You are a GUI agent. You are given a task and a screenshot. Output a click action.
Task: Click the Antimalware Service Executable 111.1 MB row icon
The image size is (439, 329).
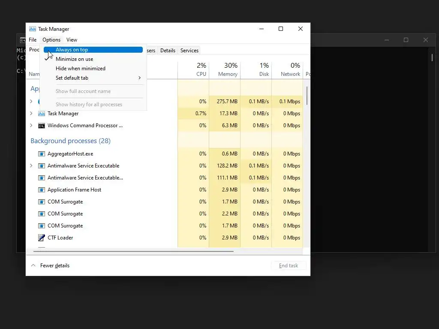42,178
